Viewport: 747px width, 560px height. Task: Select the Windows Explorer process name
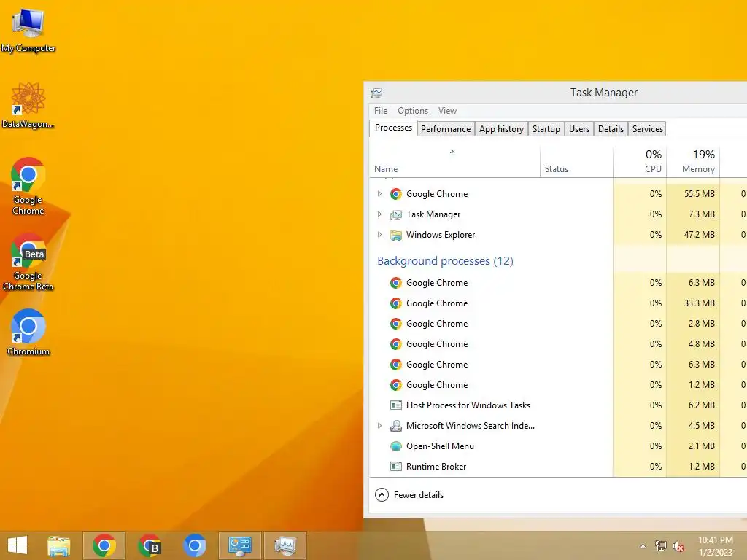coord(441,235)
